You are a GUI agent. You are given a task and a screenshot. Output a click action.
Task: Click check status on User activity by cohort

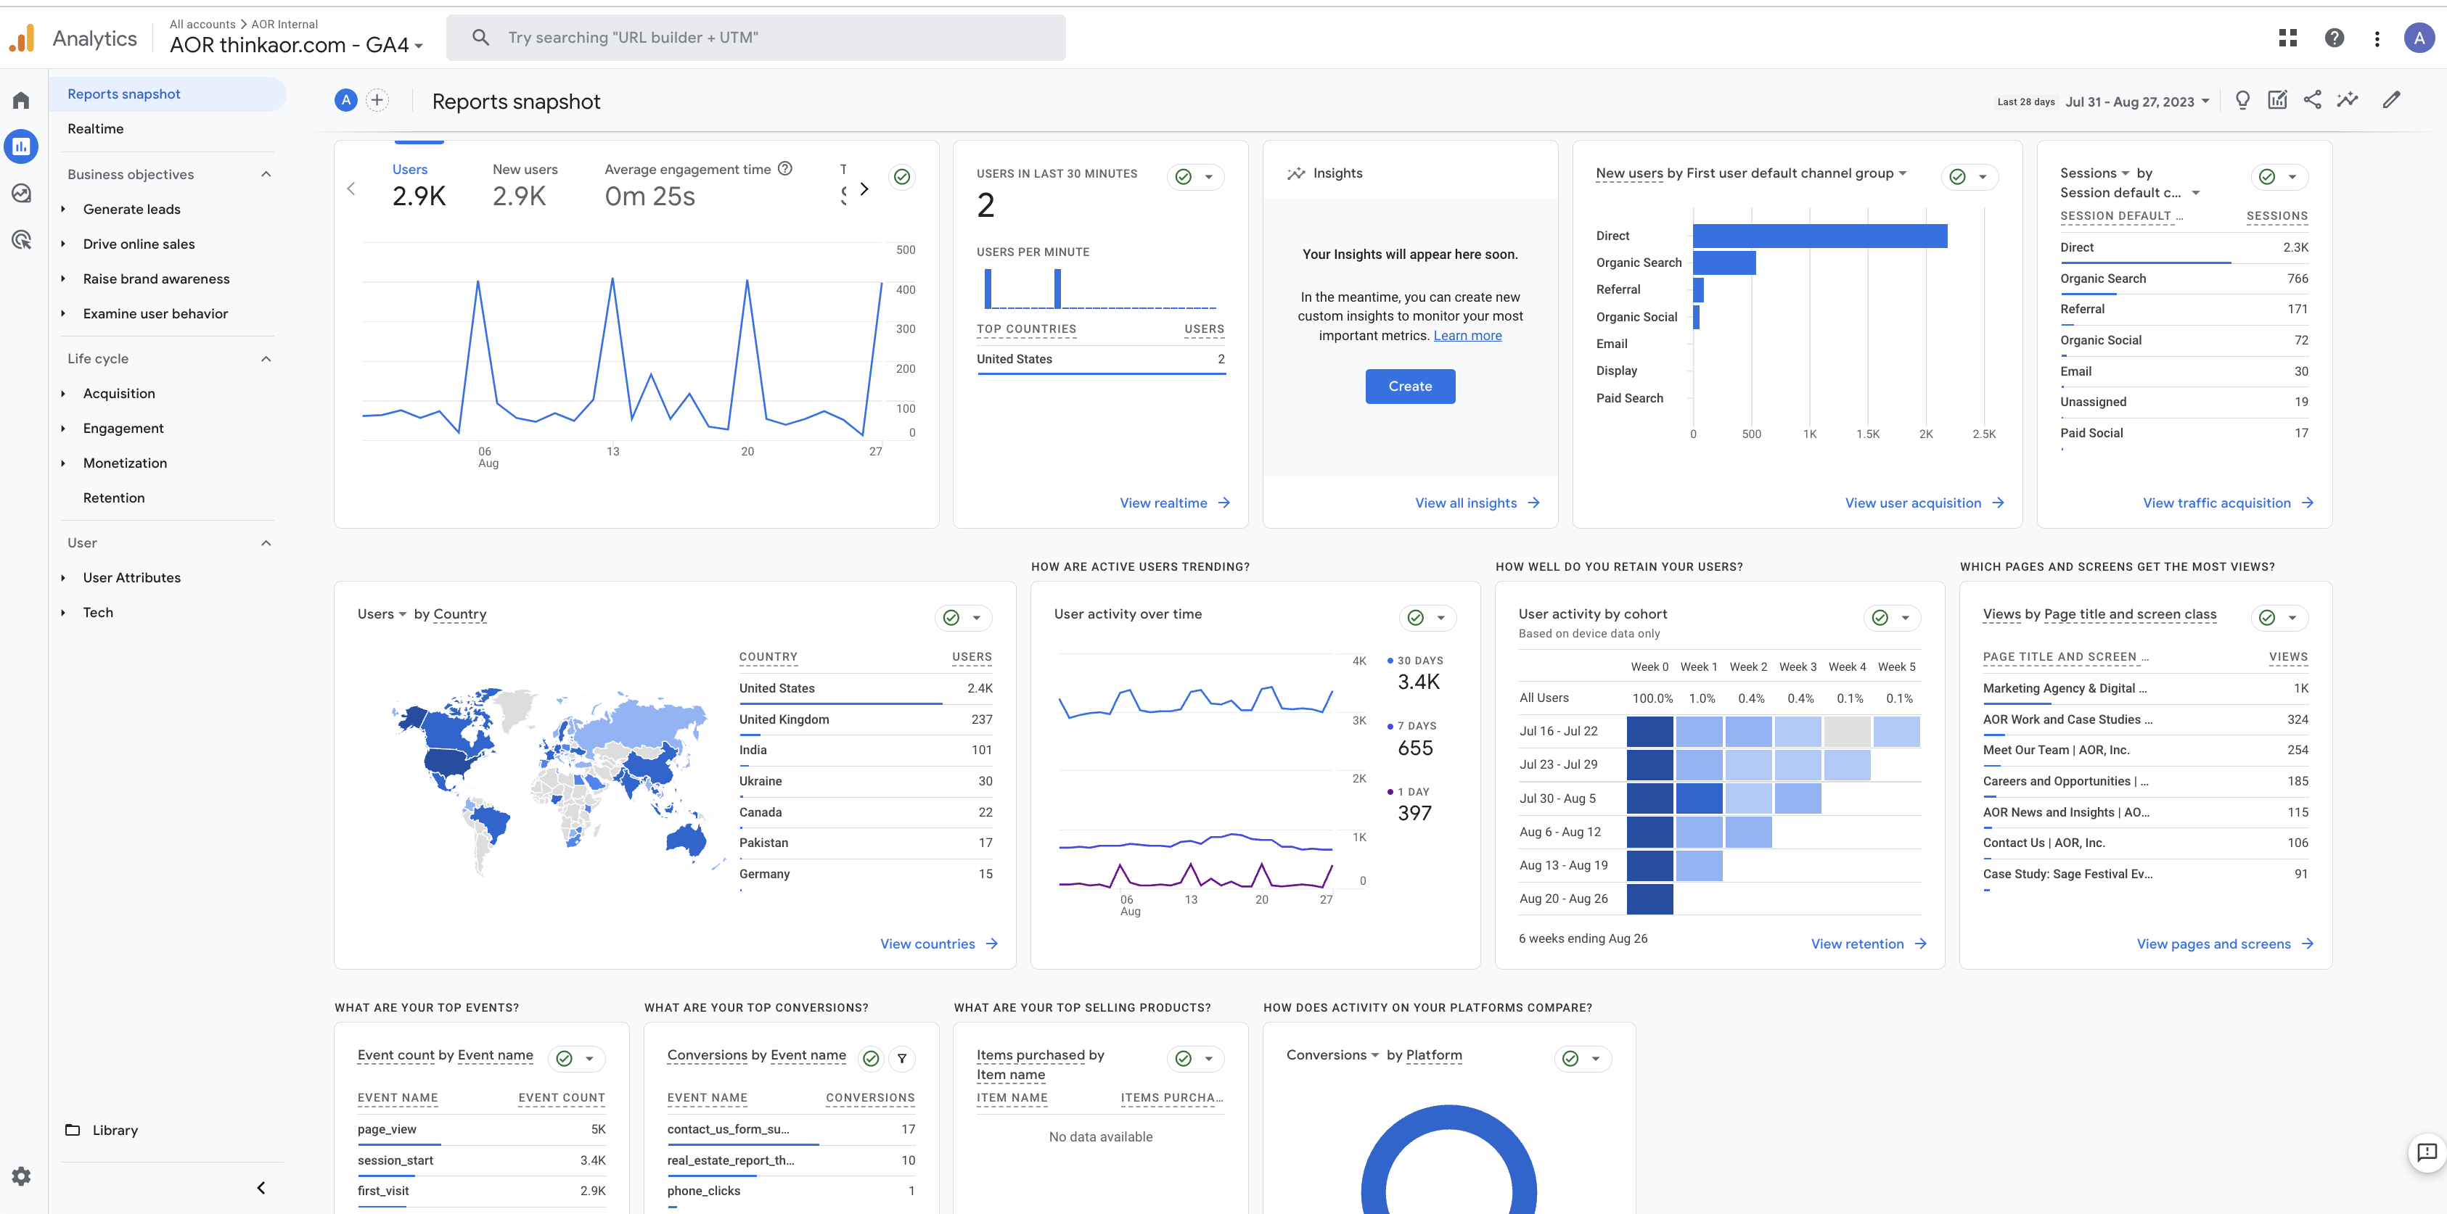pos(1880,618)
